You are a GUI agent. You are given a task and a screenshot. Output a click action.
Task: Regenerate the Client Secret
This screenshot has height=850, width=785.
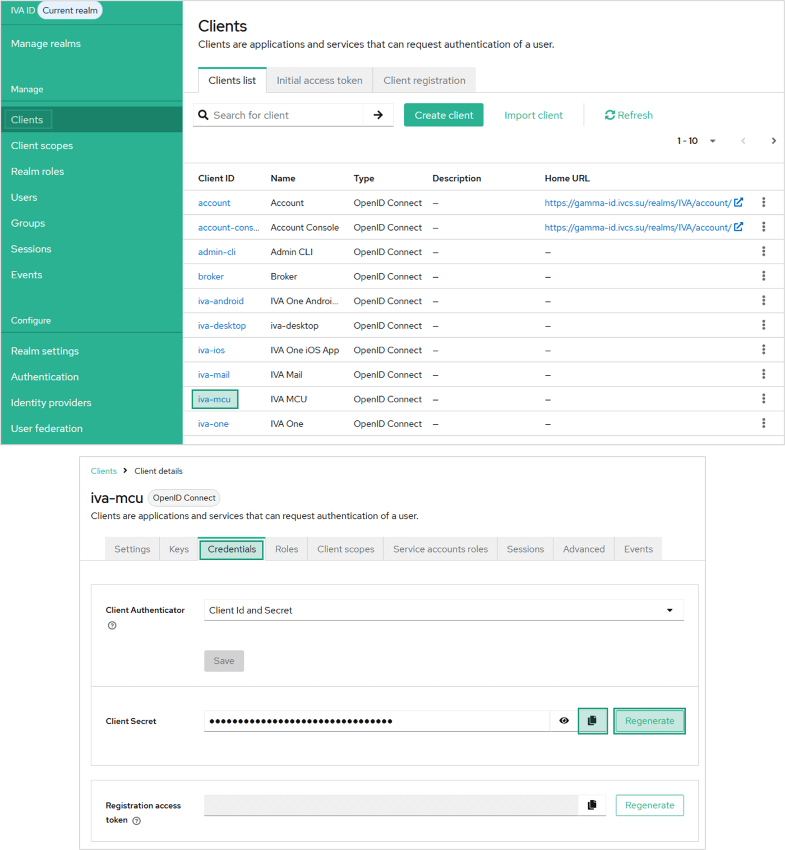click(x=649, y=721)
